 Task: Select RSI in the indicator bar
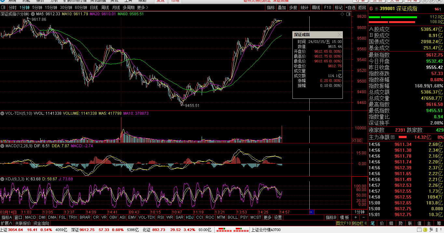pos(161,217)
